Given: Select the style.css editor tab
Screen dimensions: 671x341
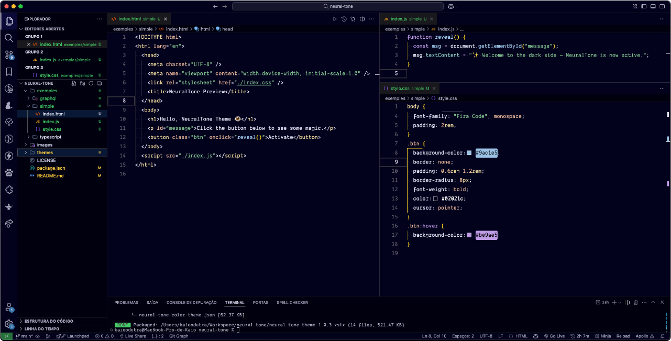Looking at the screenshot, I should pos(409,88).
